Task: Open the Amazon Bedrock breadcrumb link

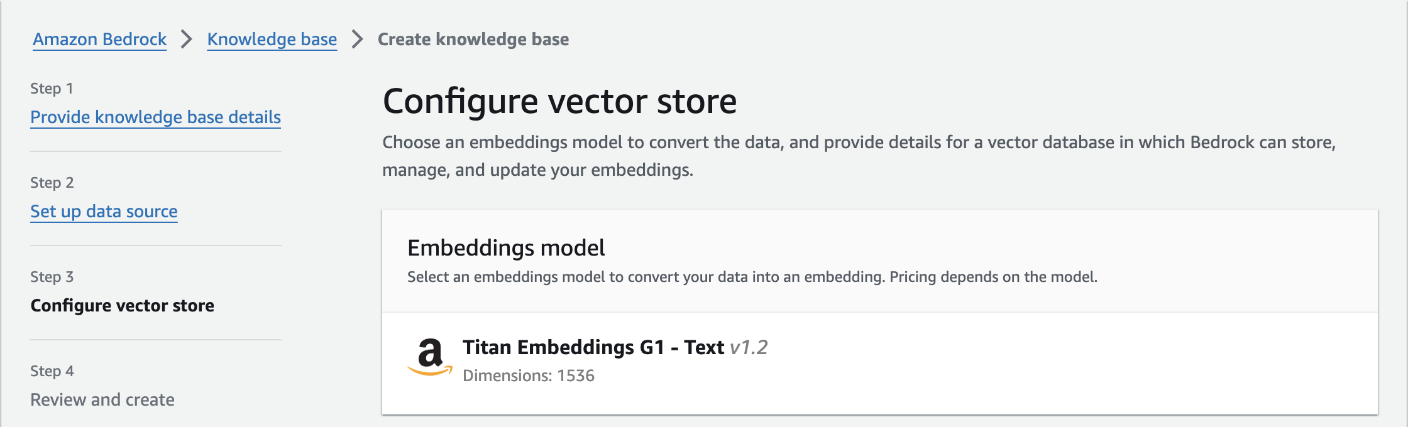Action: 99,39
